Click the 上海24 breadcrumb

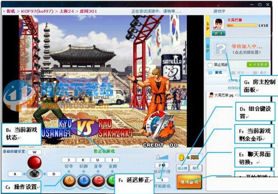(x=66, y=11)
